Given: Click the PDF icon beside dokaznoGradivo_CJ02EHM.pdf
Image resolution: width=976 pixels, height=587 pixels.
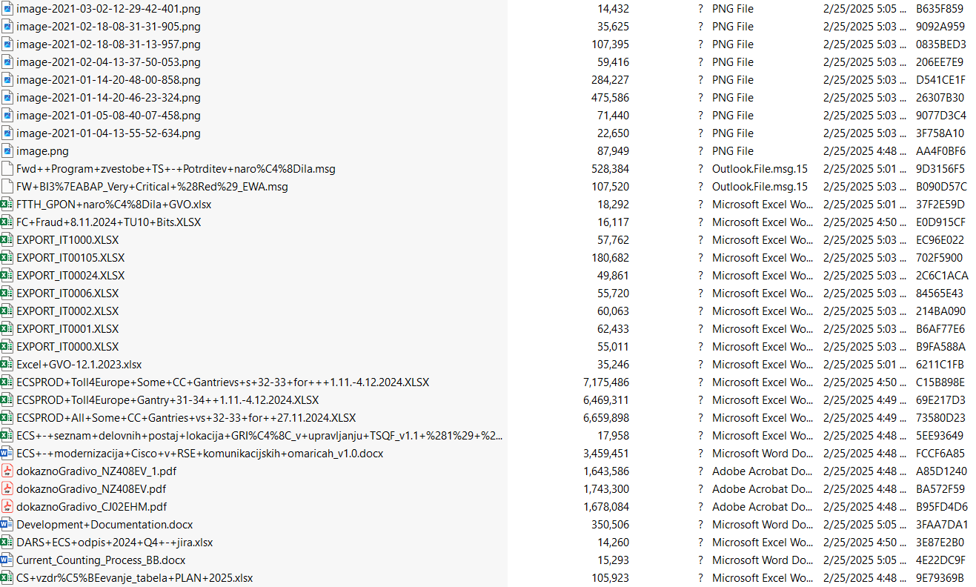Looking at the screenshot, I should coord(7,507).
